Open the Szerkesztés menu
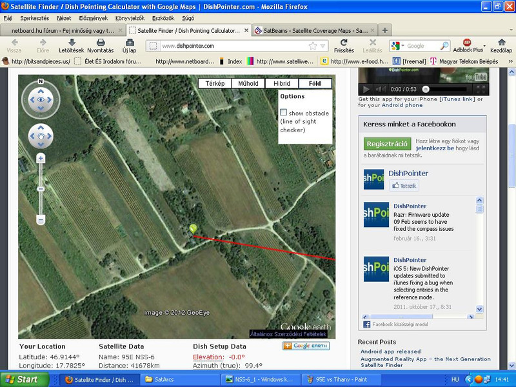This screenshot has width=516, height=387. pyautogui.click(x=35, y=18)
